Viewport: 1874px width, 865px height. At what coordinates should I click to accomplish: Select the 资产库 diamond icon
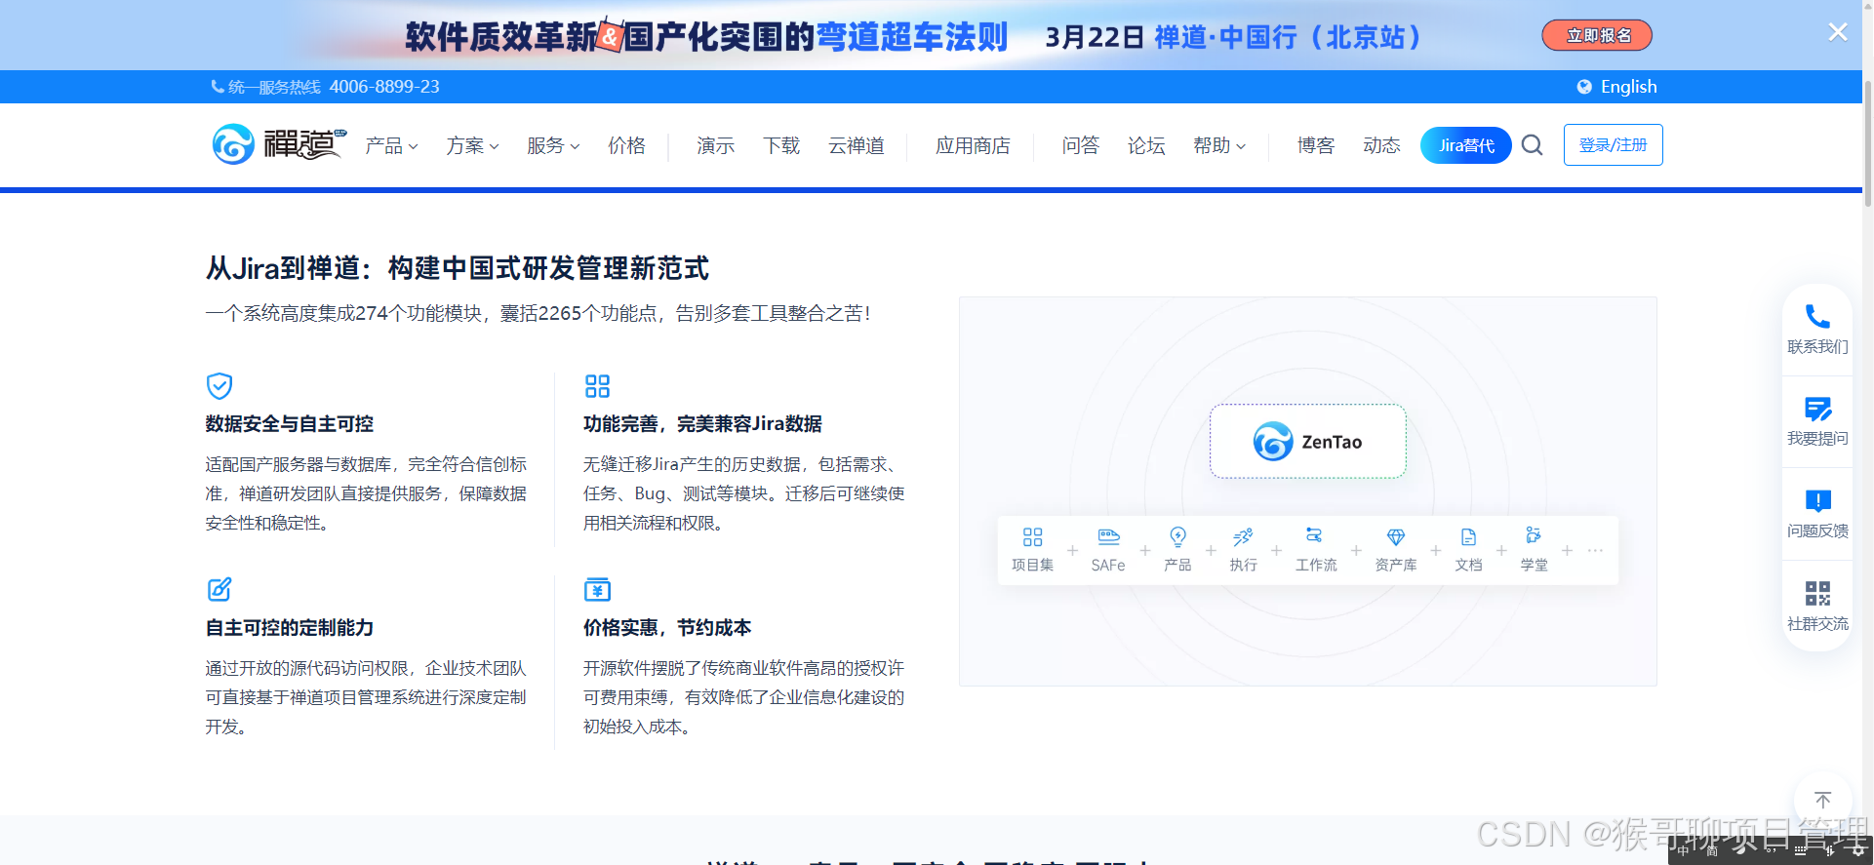[x=1396, y=537]
